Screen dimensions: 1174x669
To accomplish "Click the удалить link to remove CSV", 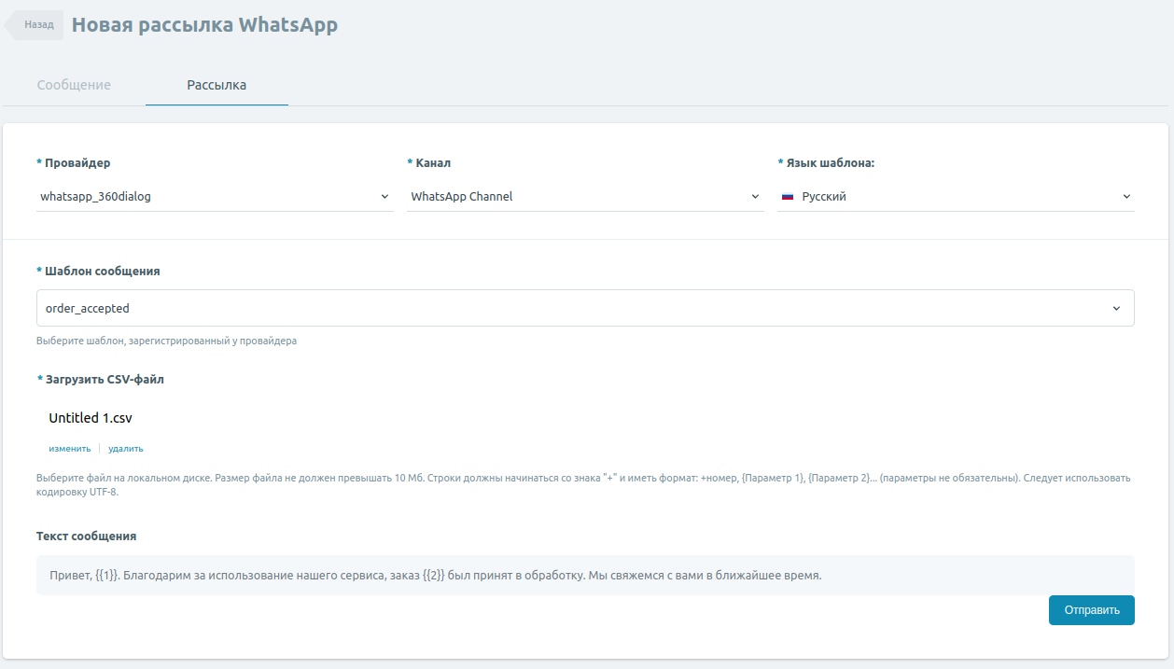I will coord(126,448).
